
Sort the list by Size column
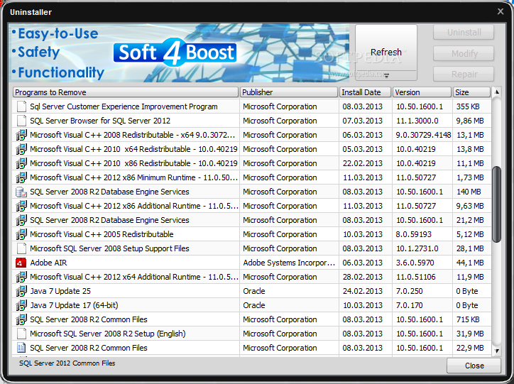click(x=471, y=92)
